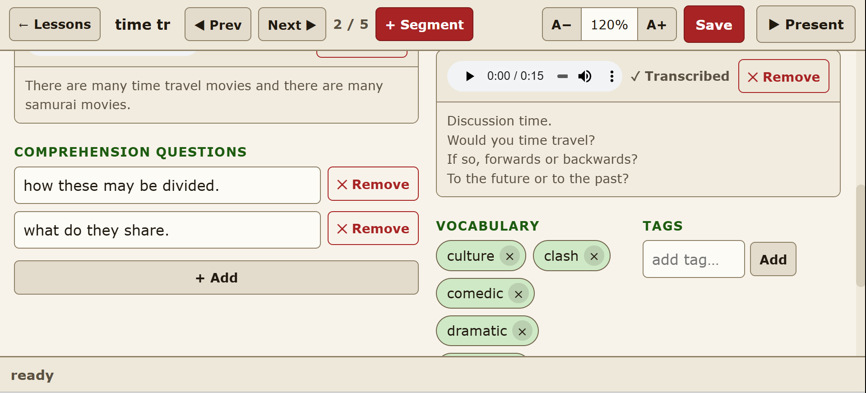Go to previous segment with Prev

pos(218,24)
